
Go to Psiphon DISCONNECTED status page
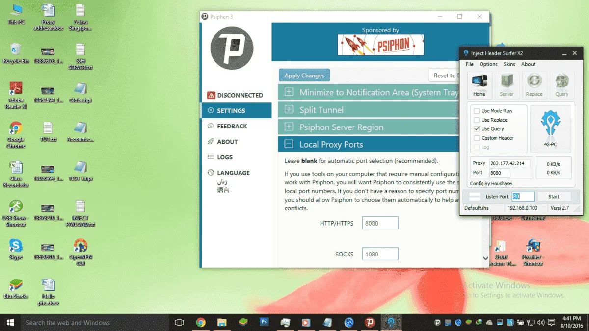tap(236, 95)
